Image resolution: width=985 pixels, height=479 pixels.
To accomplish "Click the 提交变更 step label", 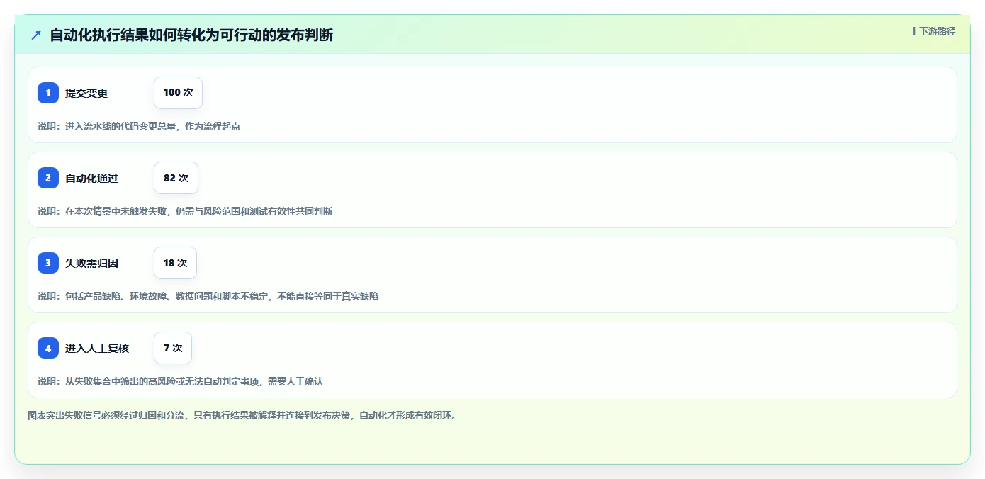I will click(86, 93).
